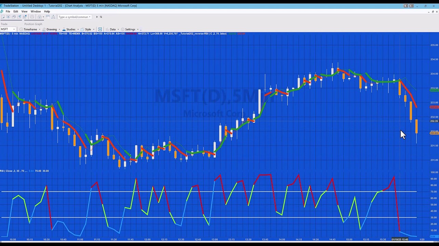Click the toolbar icon with the X mark
The width and height of the screenshot is (439, 246).
[25, 17]
